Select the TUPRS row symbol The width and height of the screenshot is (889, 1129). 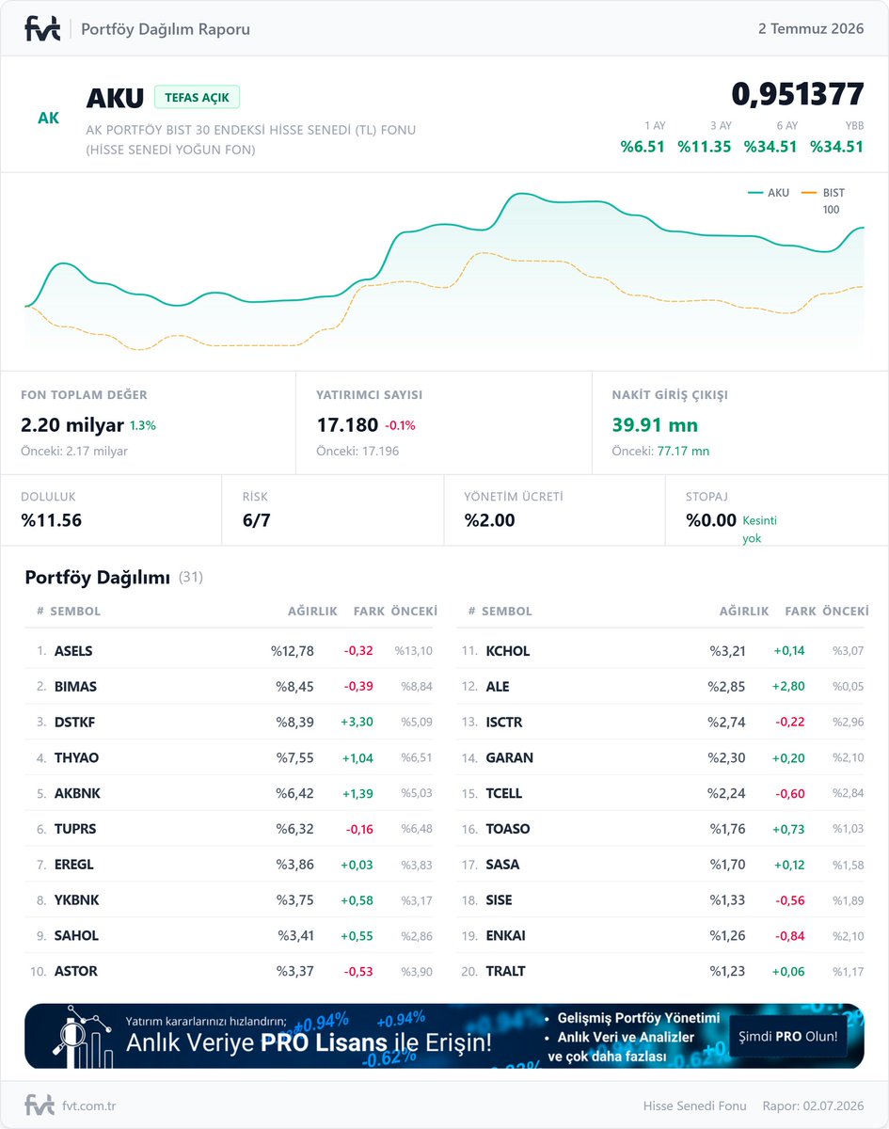point(75,829)
